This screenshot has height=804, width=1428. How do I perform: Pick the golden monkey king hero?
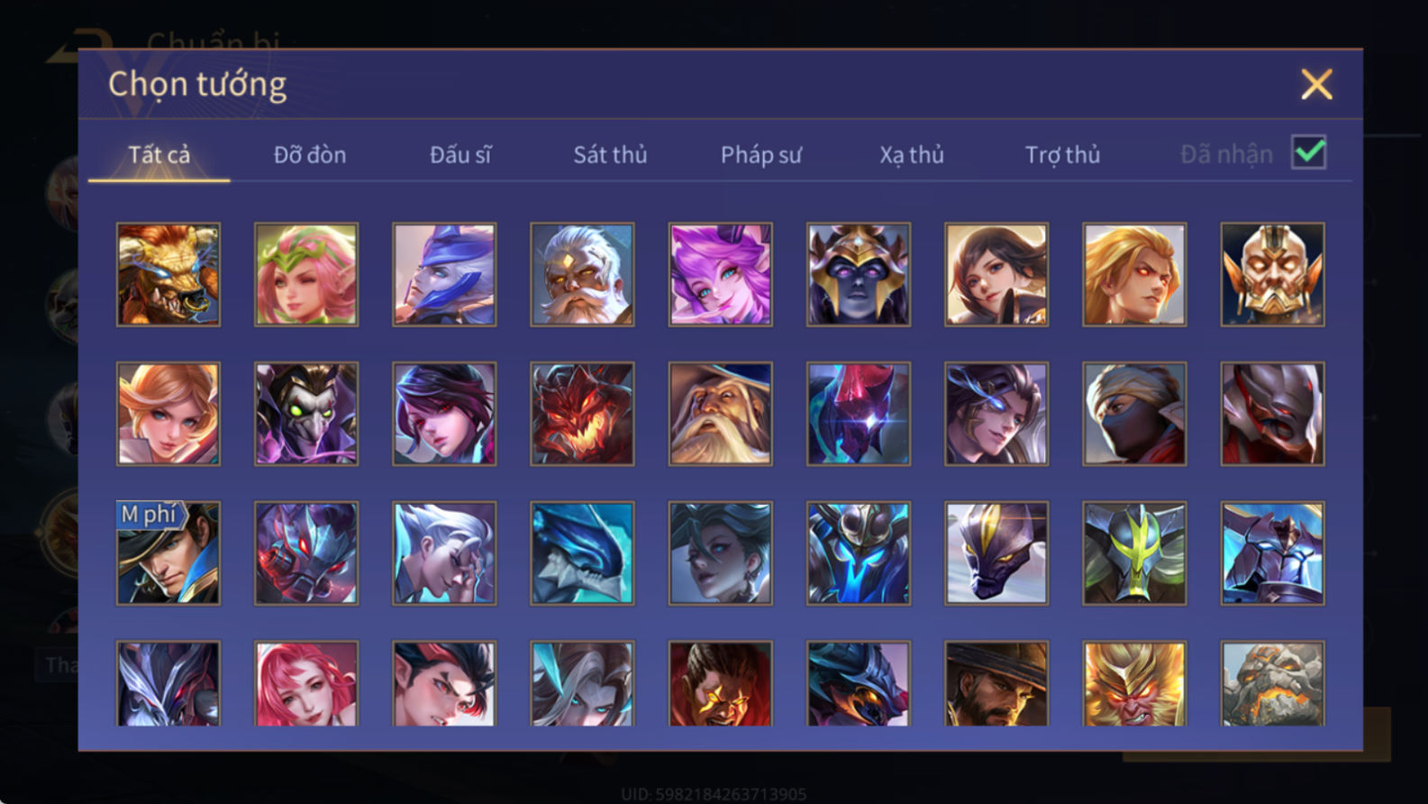pos(1134,683)
